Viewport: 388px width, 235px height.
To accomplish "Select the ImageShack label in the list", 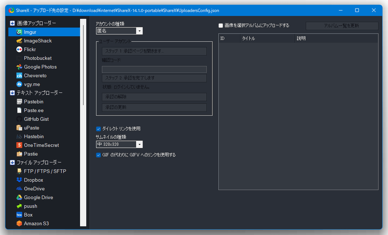I will pyautogui.click(x=38, y=41).
